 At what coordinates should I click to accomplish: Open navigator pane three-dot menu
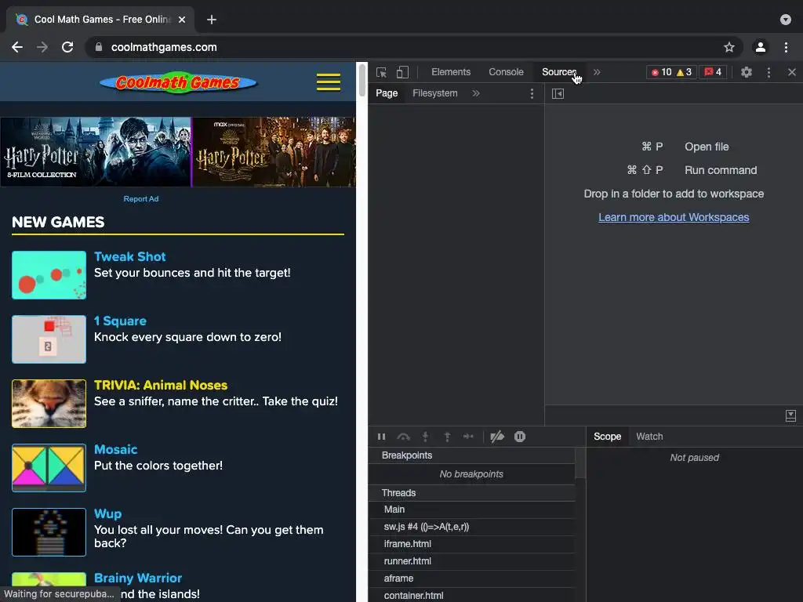tap(532, 94)
